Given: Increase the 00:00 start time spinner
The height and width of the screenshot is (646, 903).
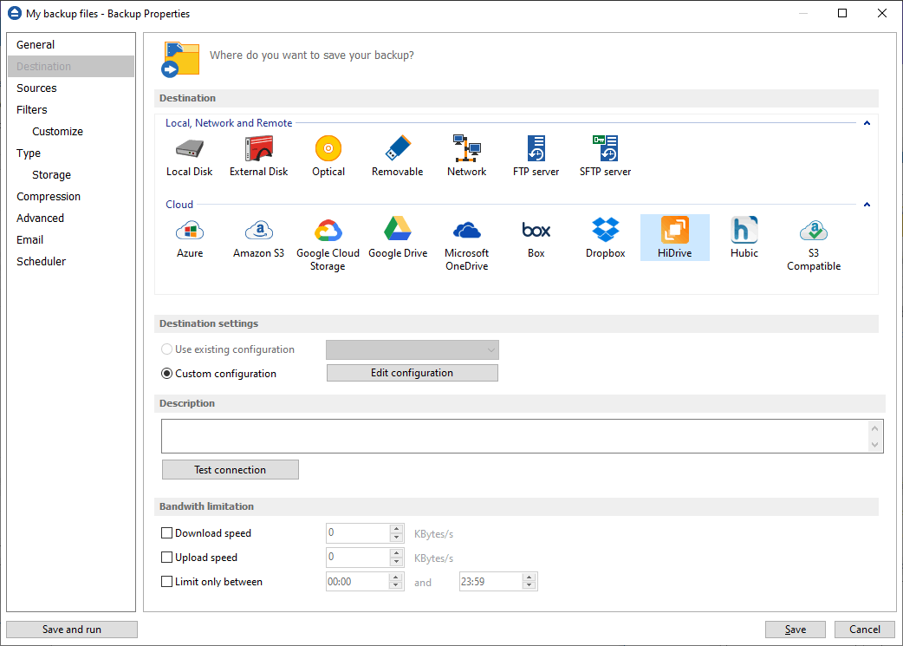Looking at the screenshot, I should click(396, 577).
